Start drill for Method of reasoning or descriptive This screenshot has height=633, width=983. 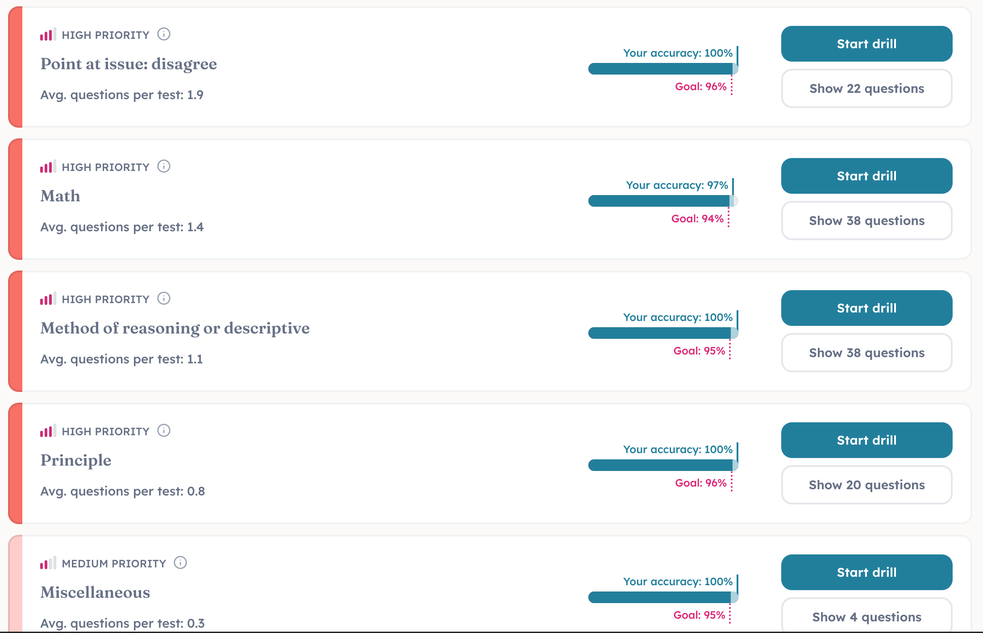click(x=866, y=308)
